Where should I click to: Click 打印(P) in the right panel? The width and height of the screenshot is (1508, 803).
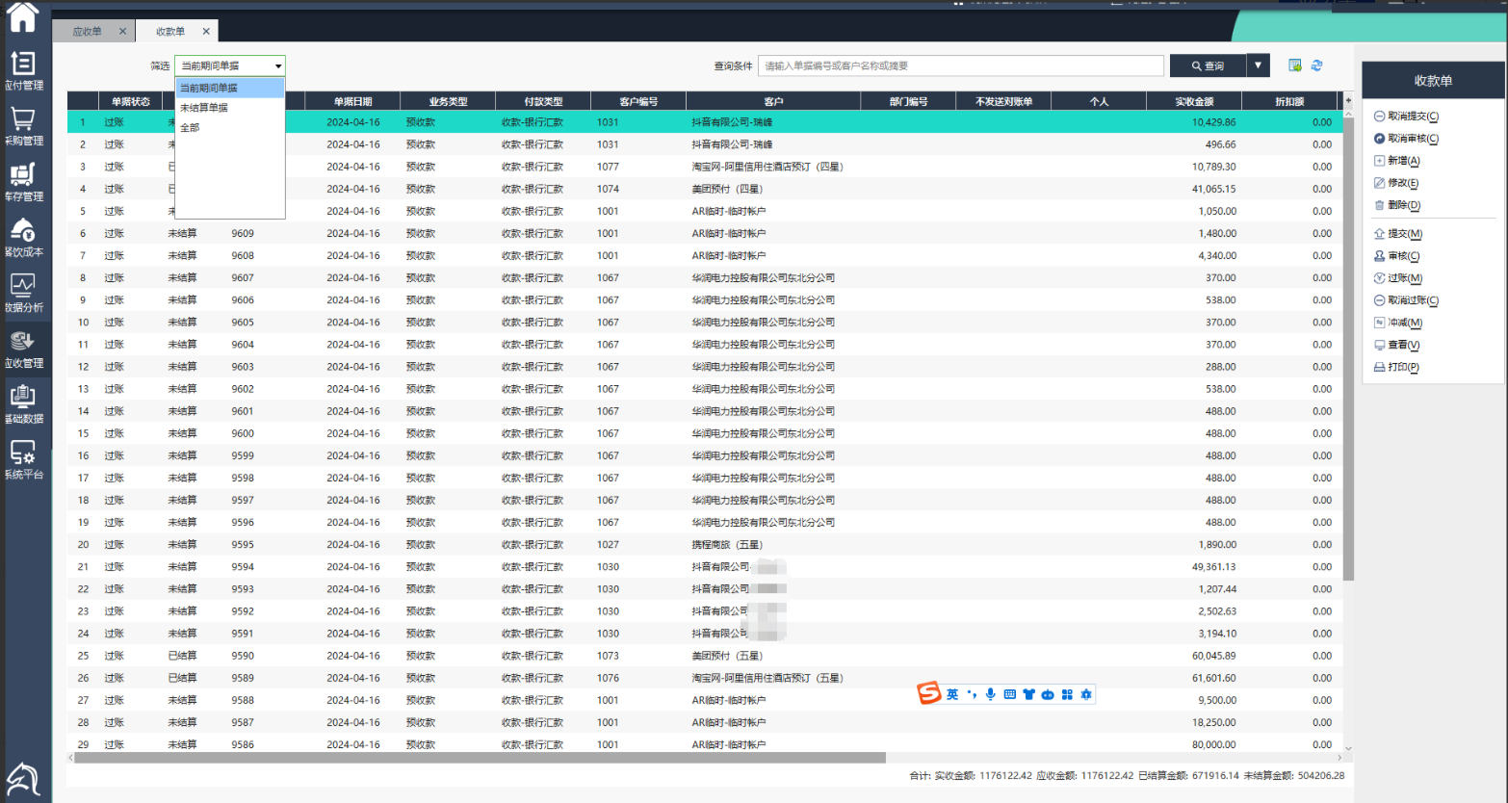click(x=1402, y=367)
